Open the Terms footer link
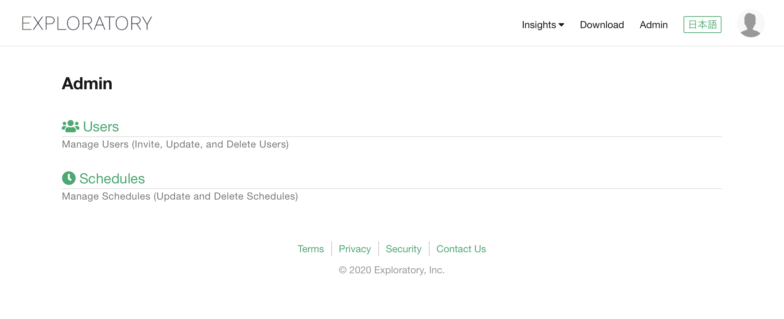 (x=311, y=249)
